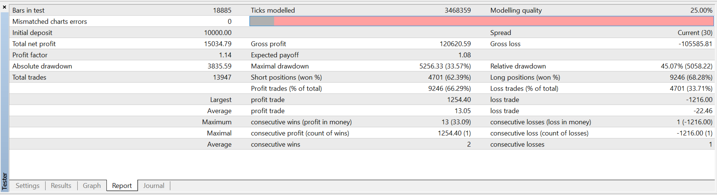Click the Largest row label
Image resolution: width=717 pixels, height=195 pixels.
click(221, 100)
